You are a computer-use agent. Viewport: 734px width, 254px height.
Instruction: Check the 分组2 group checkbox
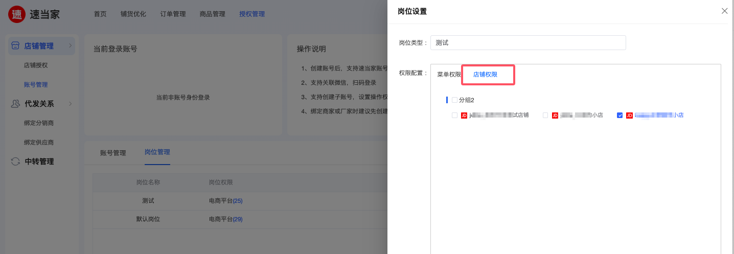click(454, 100)
